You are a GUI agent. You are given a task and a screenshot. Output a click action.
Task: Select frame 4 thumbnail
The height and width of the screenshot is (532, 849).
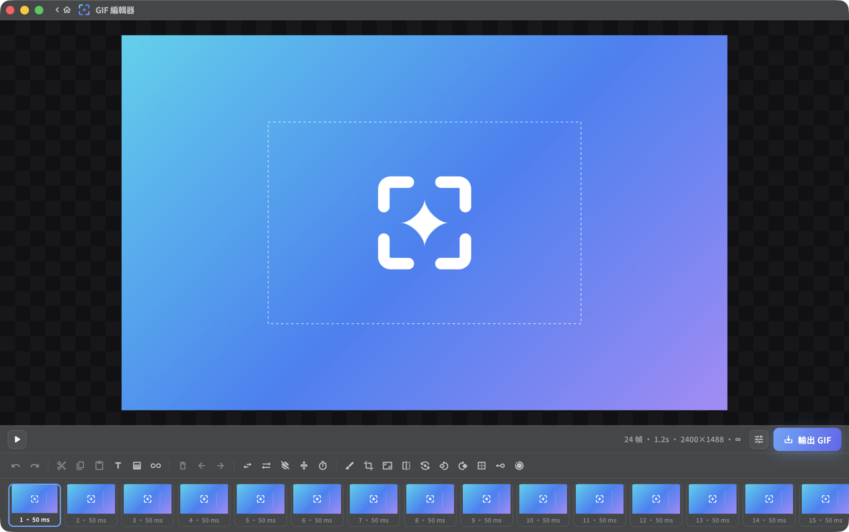pos(204,504)
